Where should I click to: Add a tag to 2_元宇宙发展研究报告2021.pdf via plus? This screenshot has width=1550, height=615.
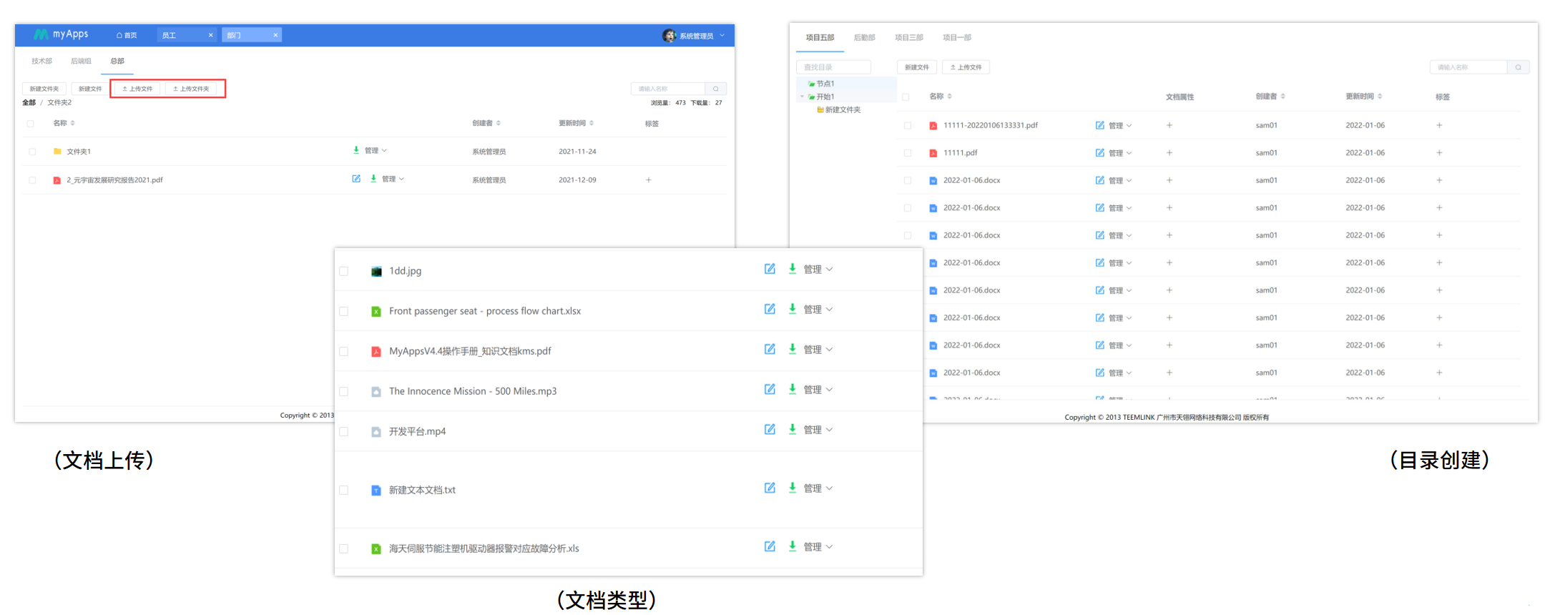click(x=649, y=179)
